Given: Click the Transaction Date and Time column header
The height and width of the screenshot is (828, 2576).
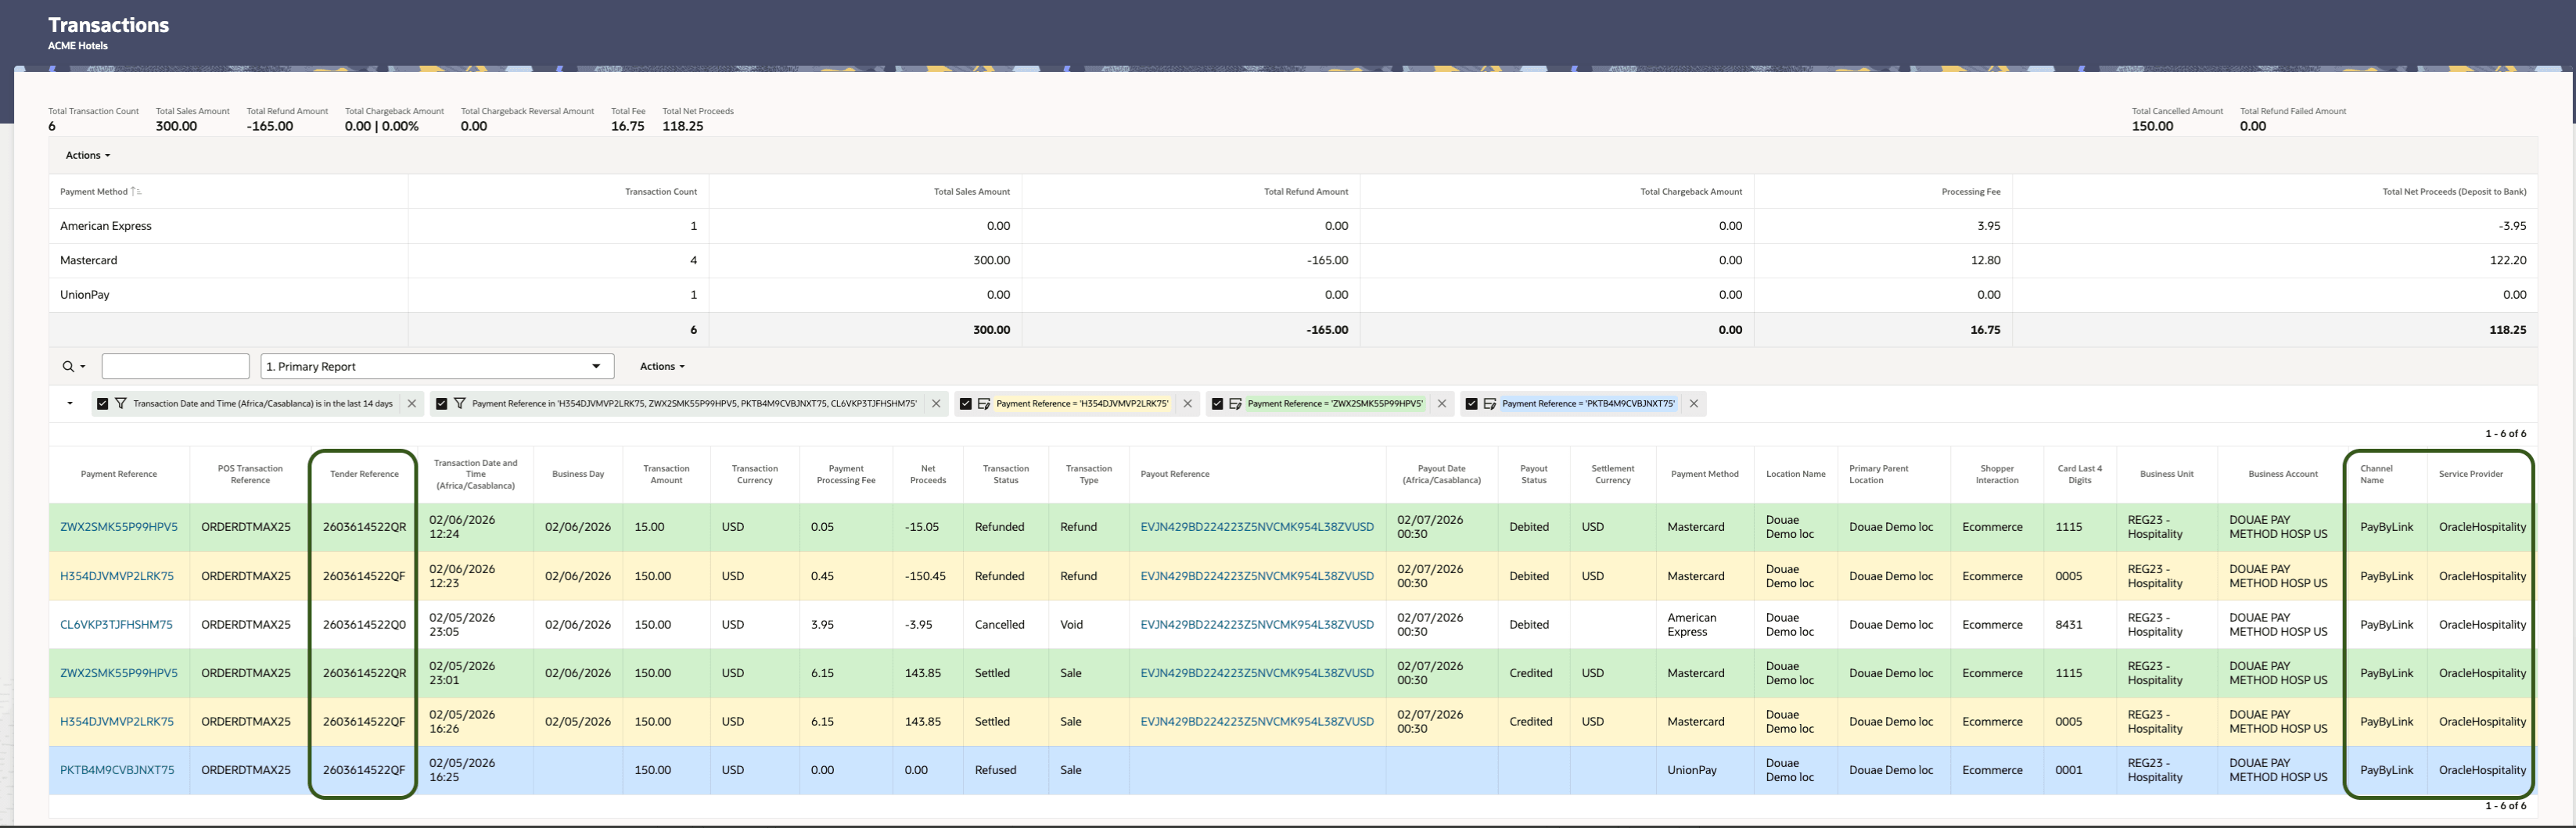Looking at the screenshot, I should [x=475, y=474].
